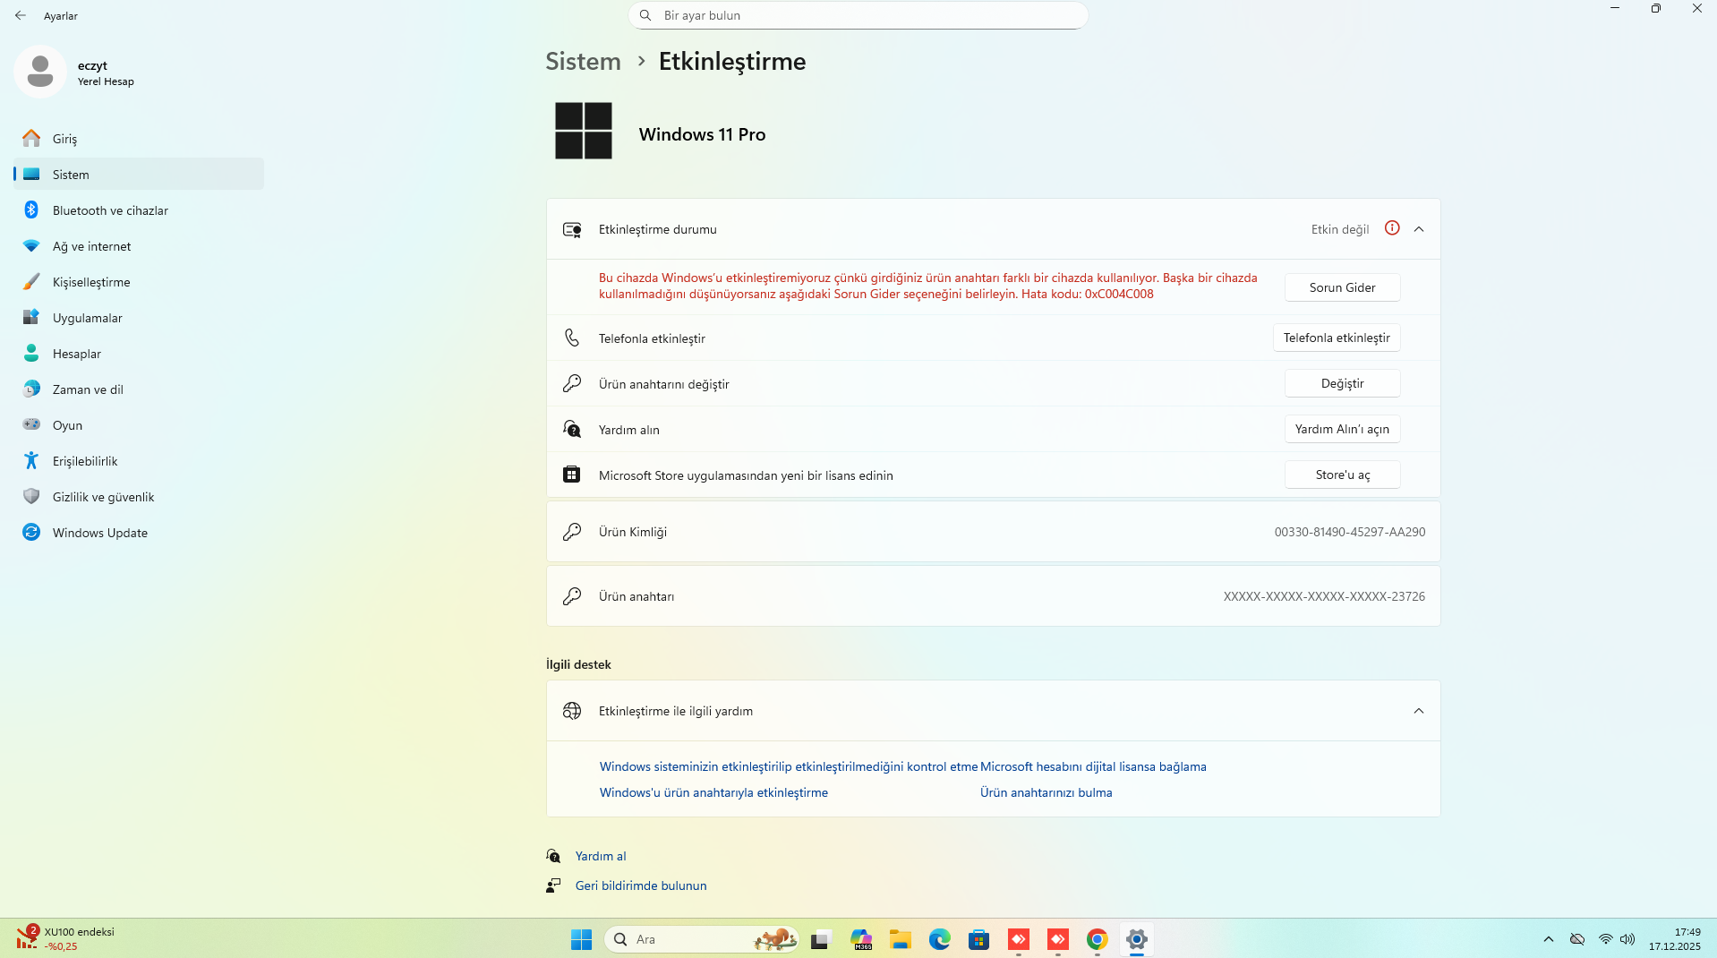This screenshot has width=1717, height=958.
Task: Click the Sorun Gider button
Action: [x=1342, y=287]
